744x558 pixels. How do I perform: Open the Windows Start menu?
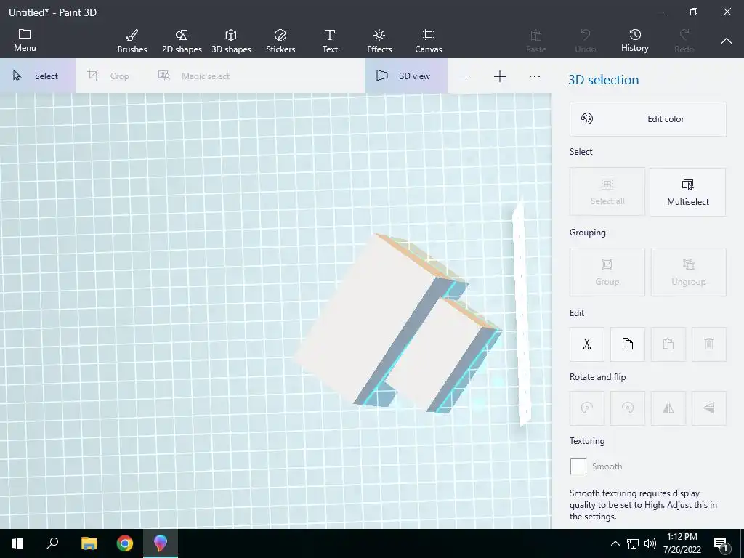[x=17, y=543]
